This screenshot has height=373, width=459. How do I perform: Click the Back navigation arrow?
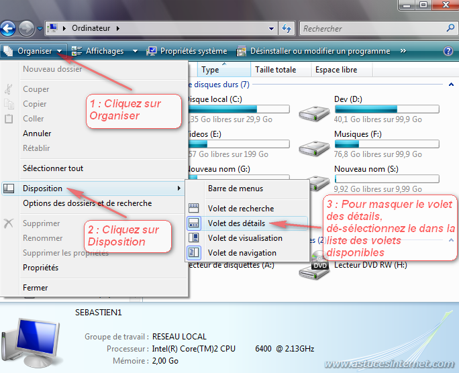[x=8, y=28]
